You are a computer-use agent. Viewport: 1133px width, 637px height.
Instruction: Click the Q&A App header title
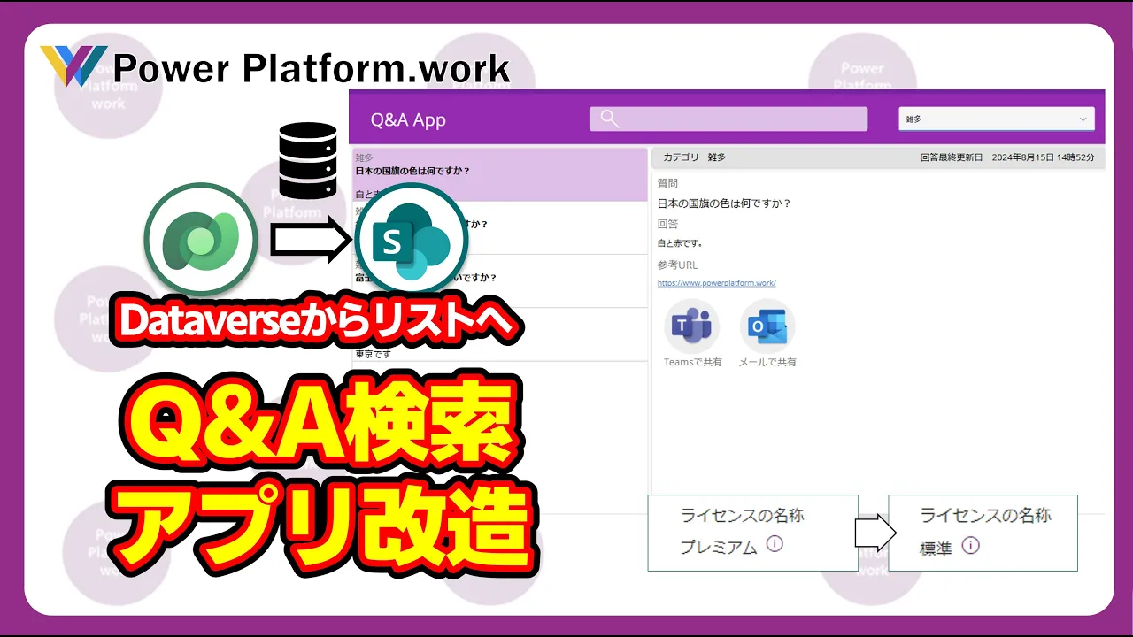coord(408,119)
